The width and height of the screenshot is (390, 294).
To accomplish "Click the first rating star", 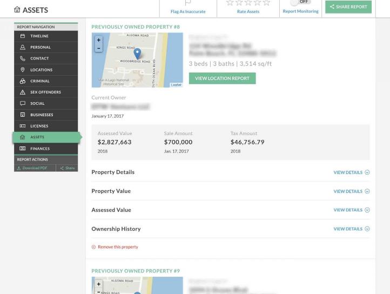I will 230,3.
